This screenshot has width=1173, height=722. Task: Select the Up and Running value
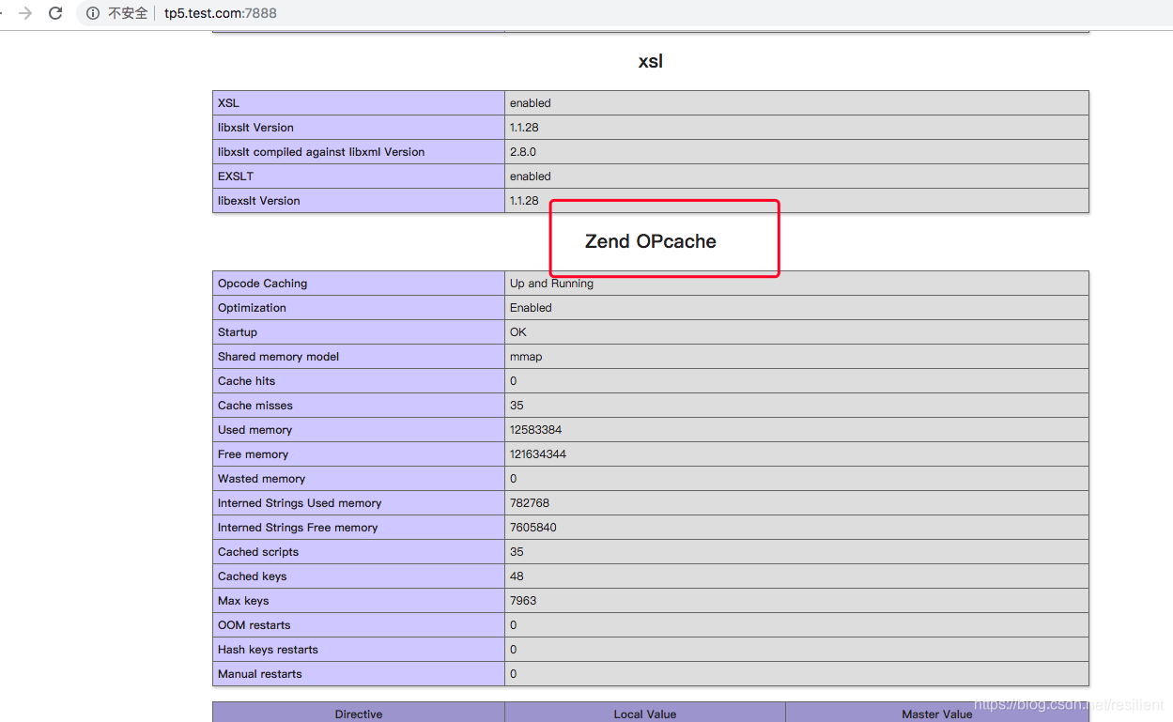coord(551,284)
